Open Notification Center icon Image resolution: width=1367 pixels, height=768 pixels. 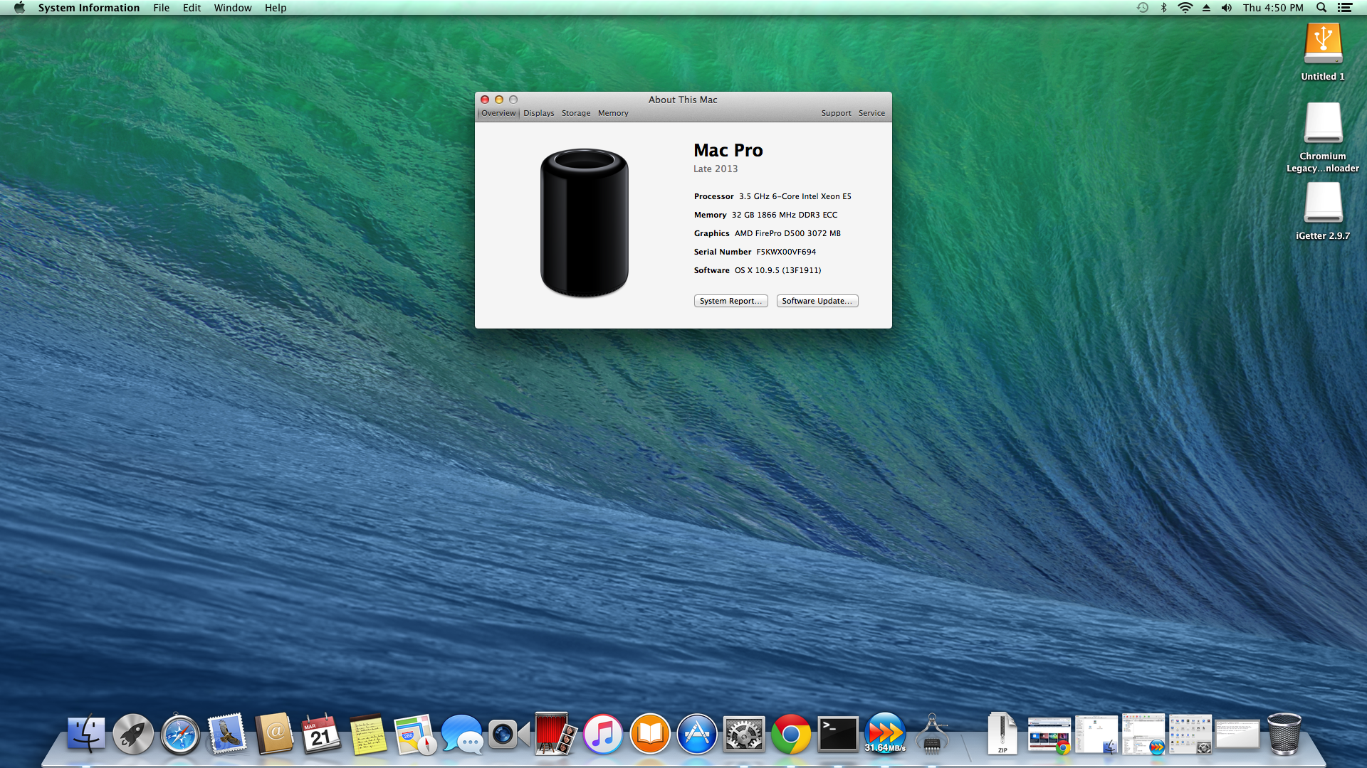[1345, 8]
